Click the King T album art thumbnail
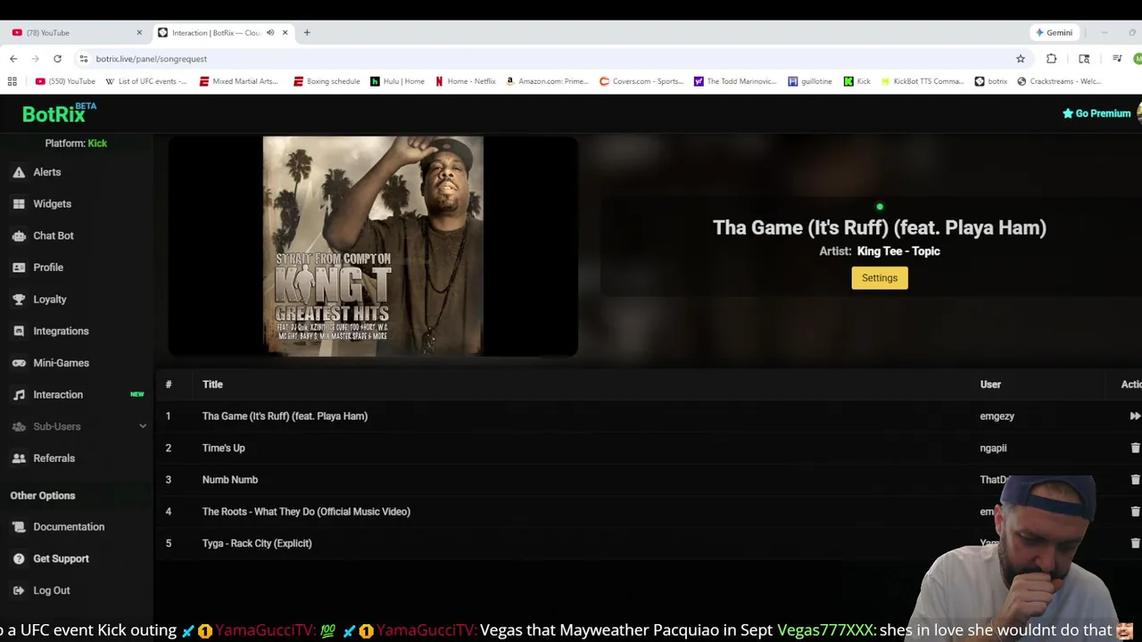 [373, 246]
